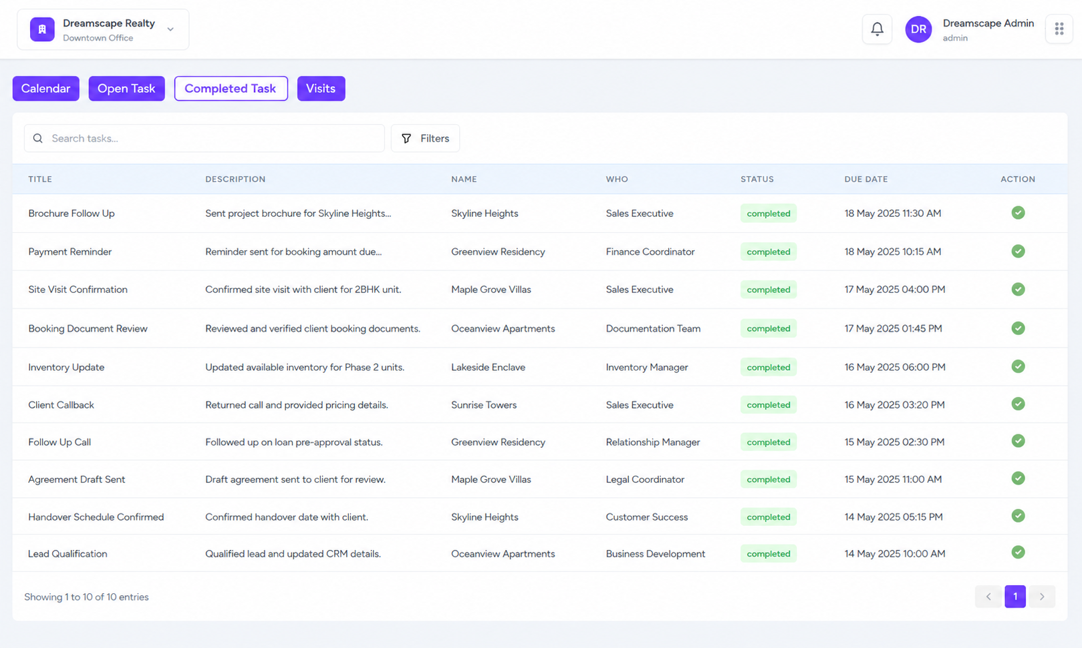Screen dimensions: 1082x648
Task: Click the Client Callback title
Action: (61, 405)
